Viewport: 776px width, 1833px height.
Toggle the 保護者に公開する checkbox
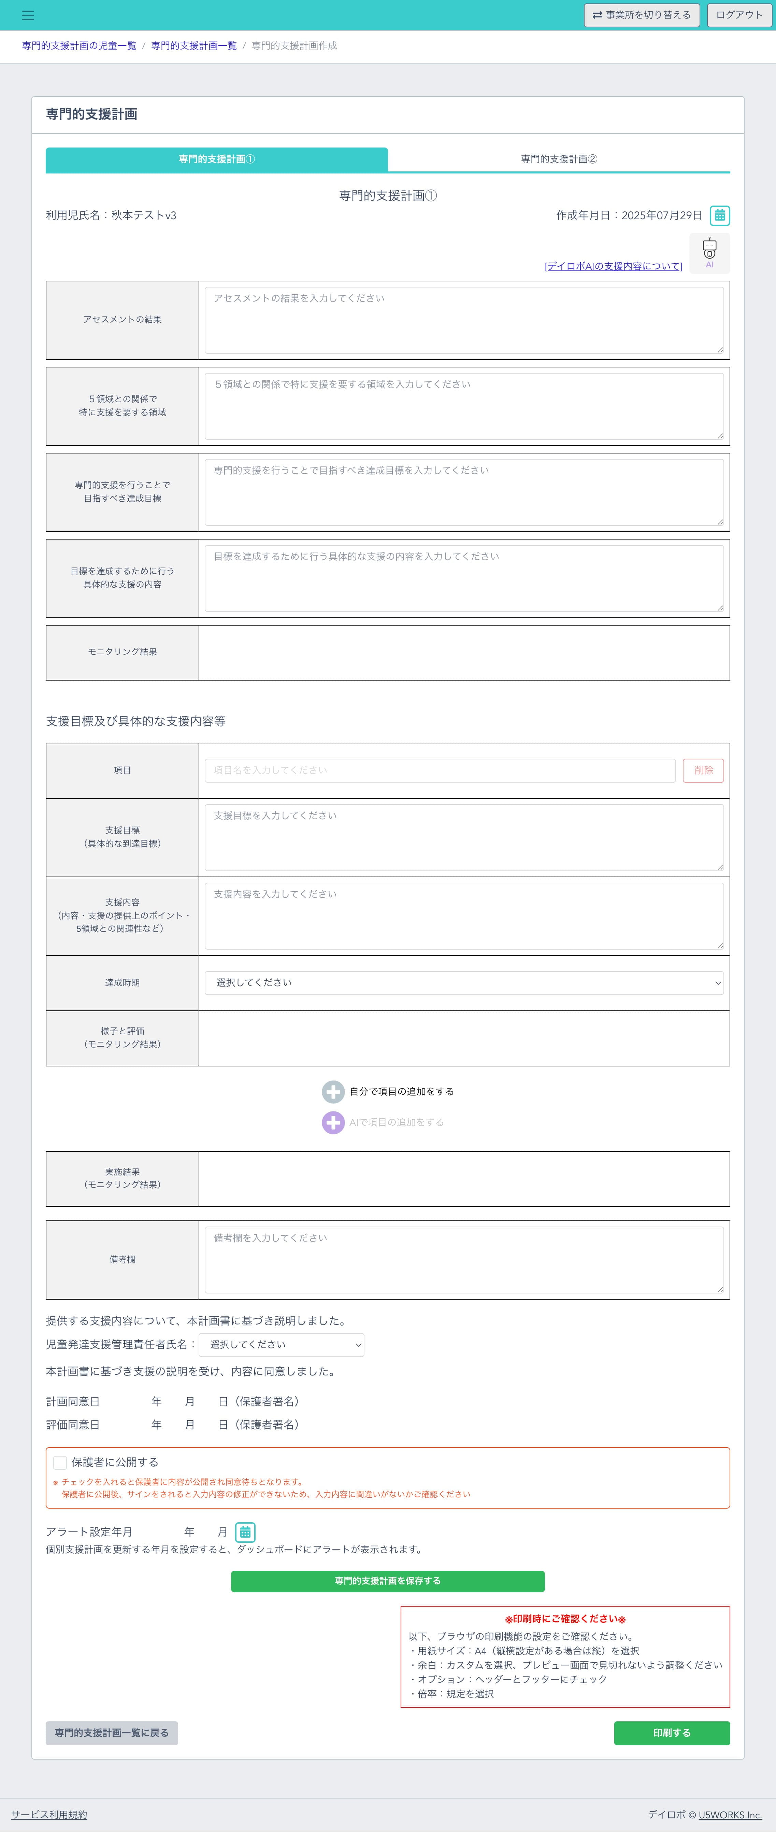pyautogui.click(x=60, y=1461)
